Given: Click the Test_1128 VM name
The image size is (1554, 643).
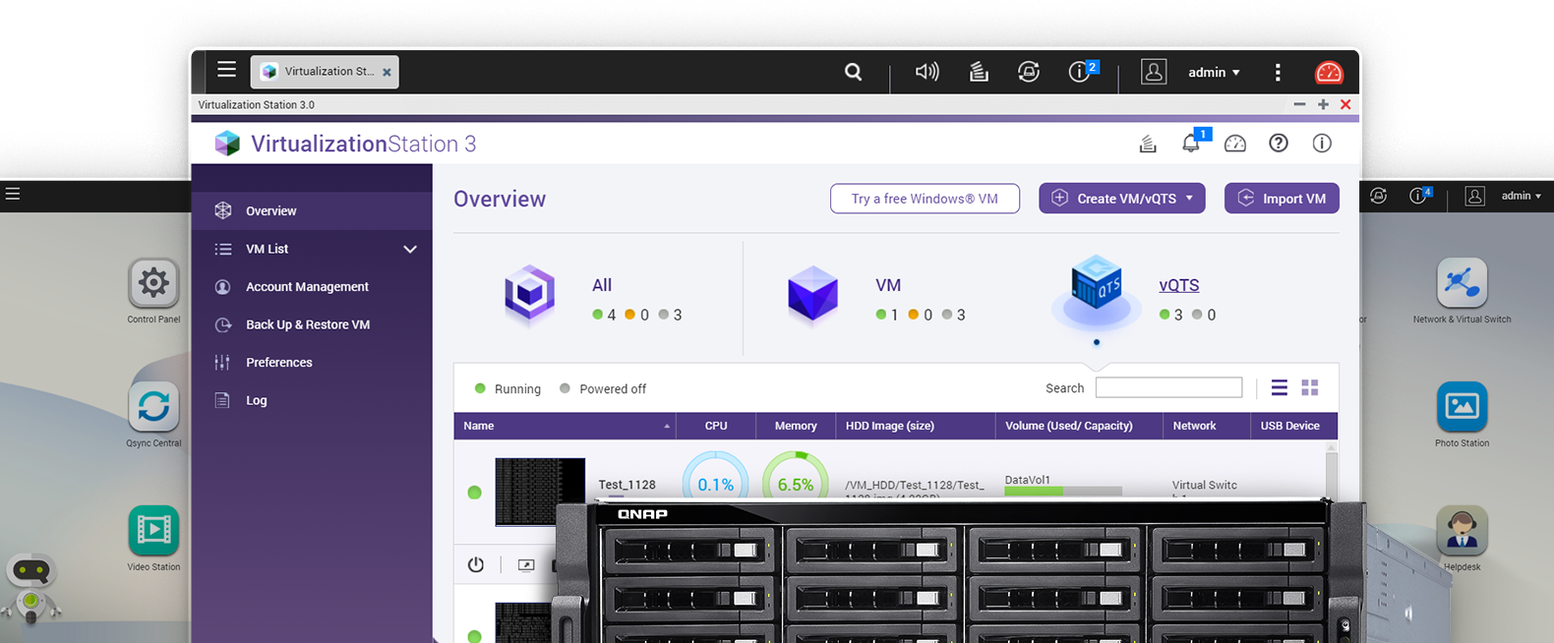Looking at the screenshot, I should [x=627, y=485].
